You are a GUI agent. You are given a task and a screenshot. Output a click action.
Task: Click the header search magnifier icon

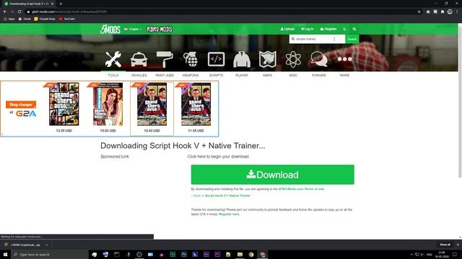[354, 29]
